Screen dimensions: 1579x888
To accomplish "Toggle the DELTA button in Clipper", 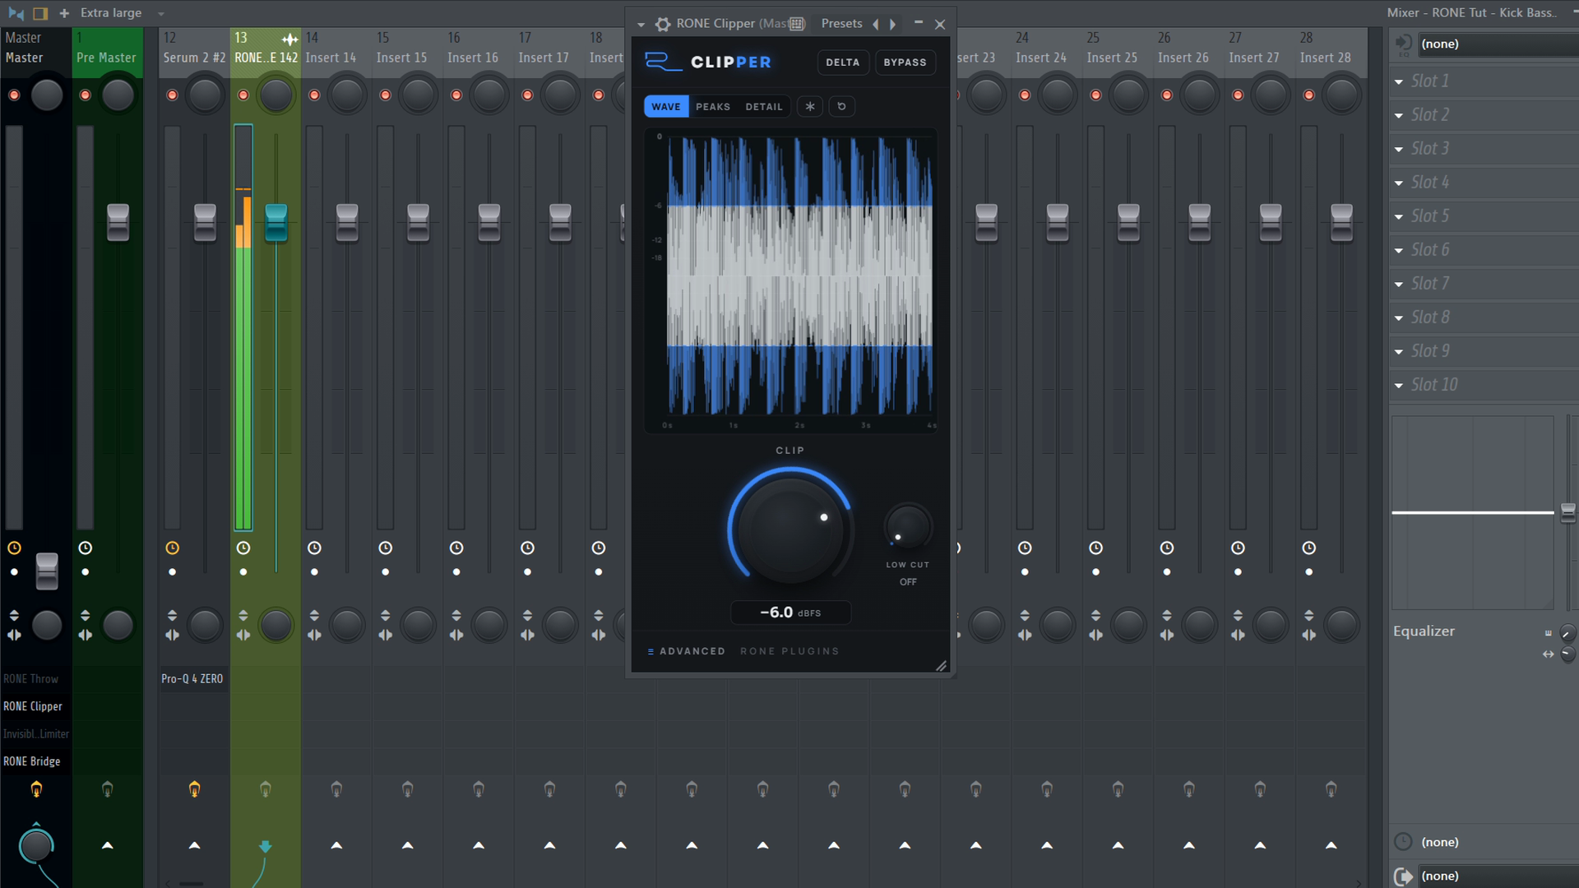I will coord(842,62).
